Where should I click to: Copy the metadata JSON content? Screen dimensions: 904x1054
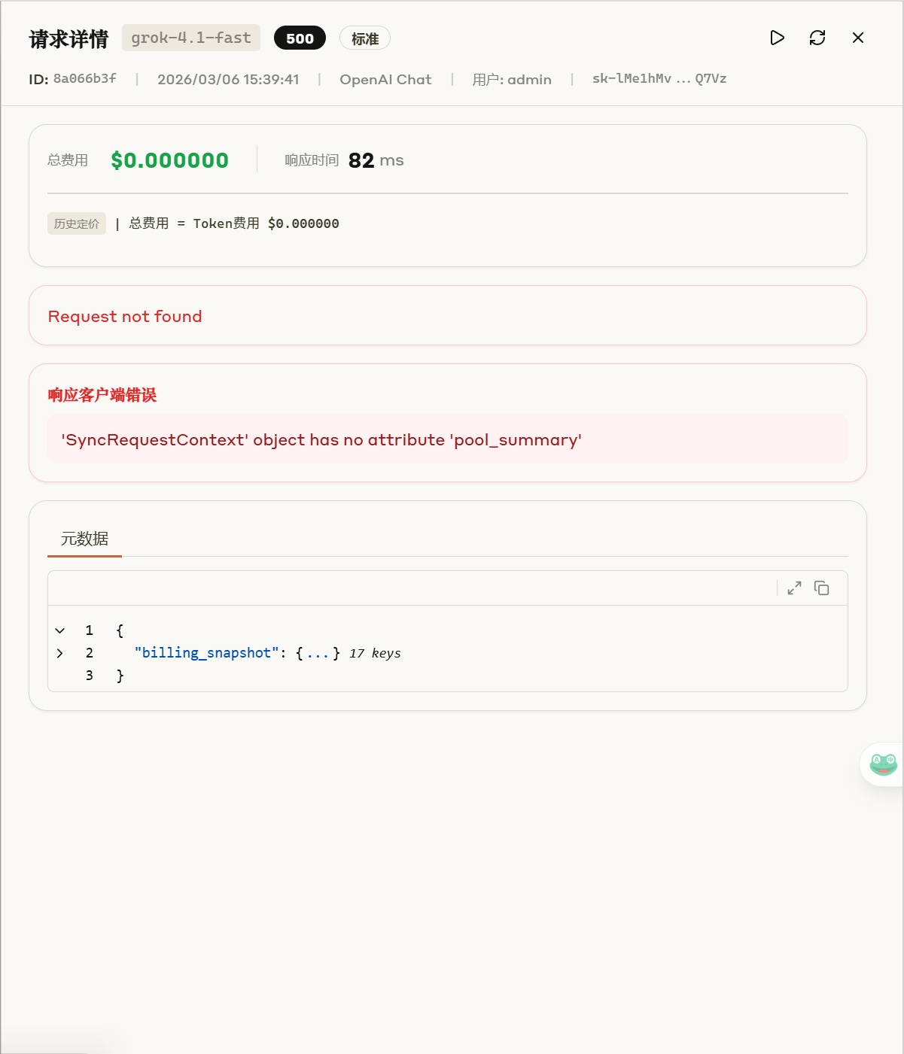[x=822, y=588]
